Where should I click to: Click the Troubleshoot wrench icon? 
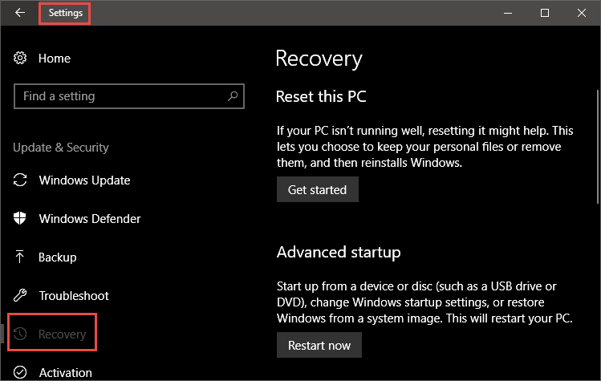point(20,295)
